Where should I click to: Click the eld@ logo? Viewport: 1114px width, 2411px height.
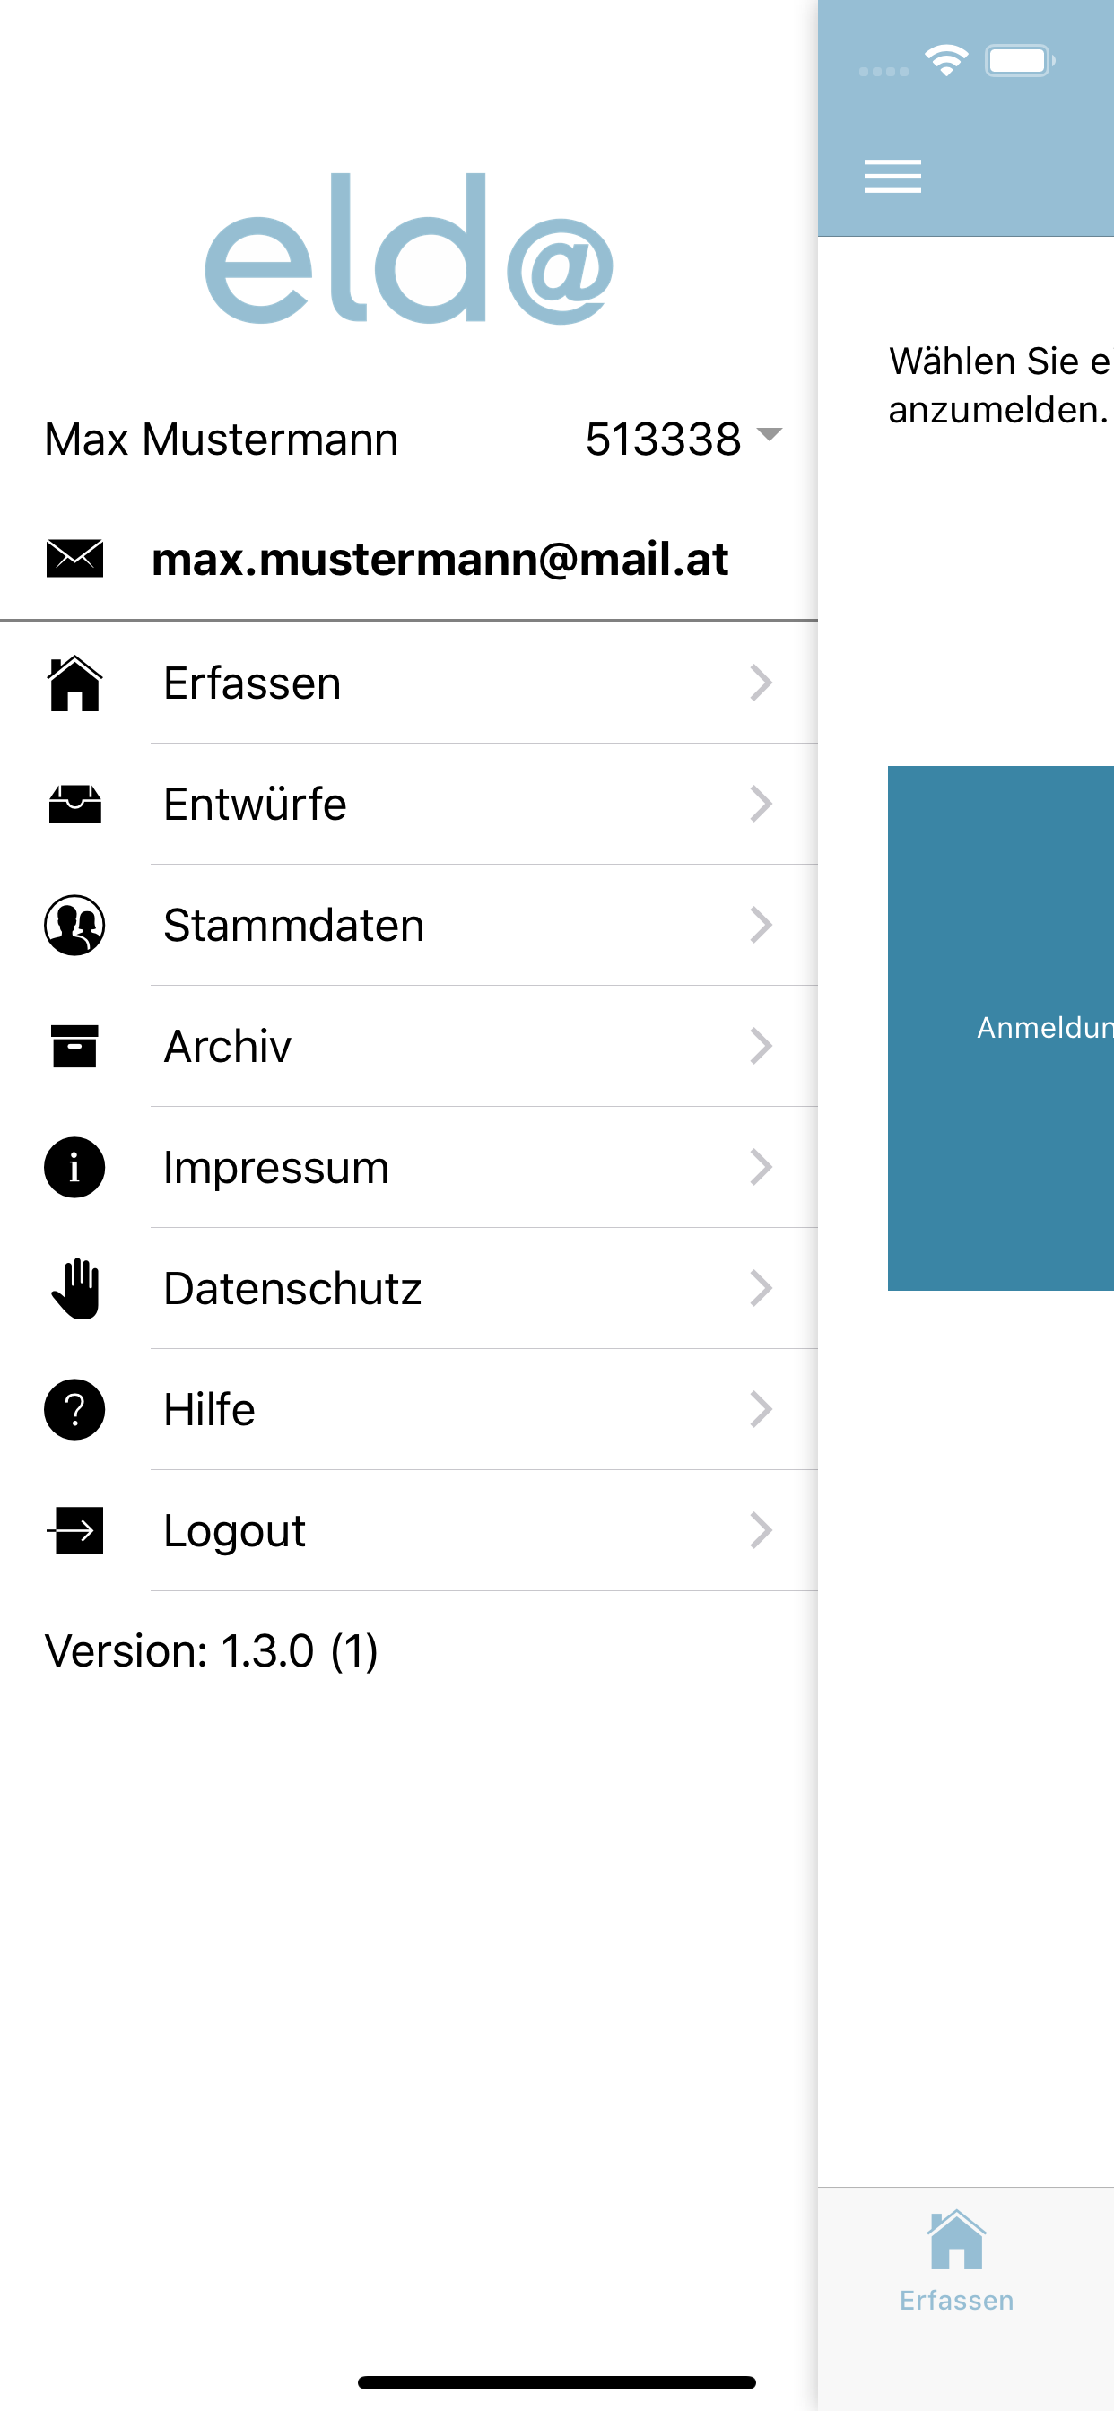tap(409, 249)
